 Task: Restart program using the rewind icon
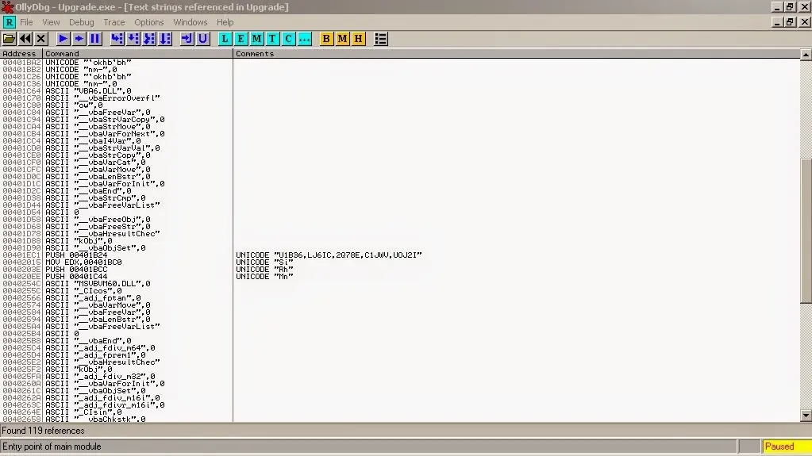[x=25, y=39]
